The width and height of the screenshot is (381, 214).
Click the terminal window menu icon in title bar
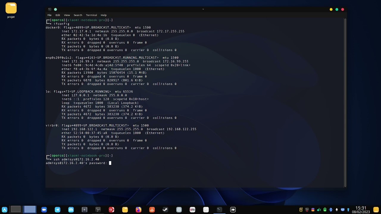(49, 9)
